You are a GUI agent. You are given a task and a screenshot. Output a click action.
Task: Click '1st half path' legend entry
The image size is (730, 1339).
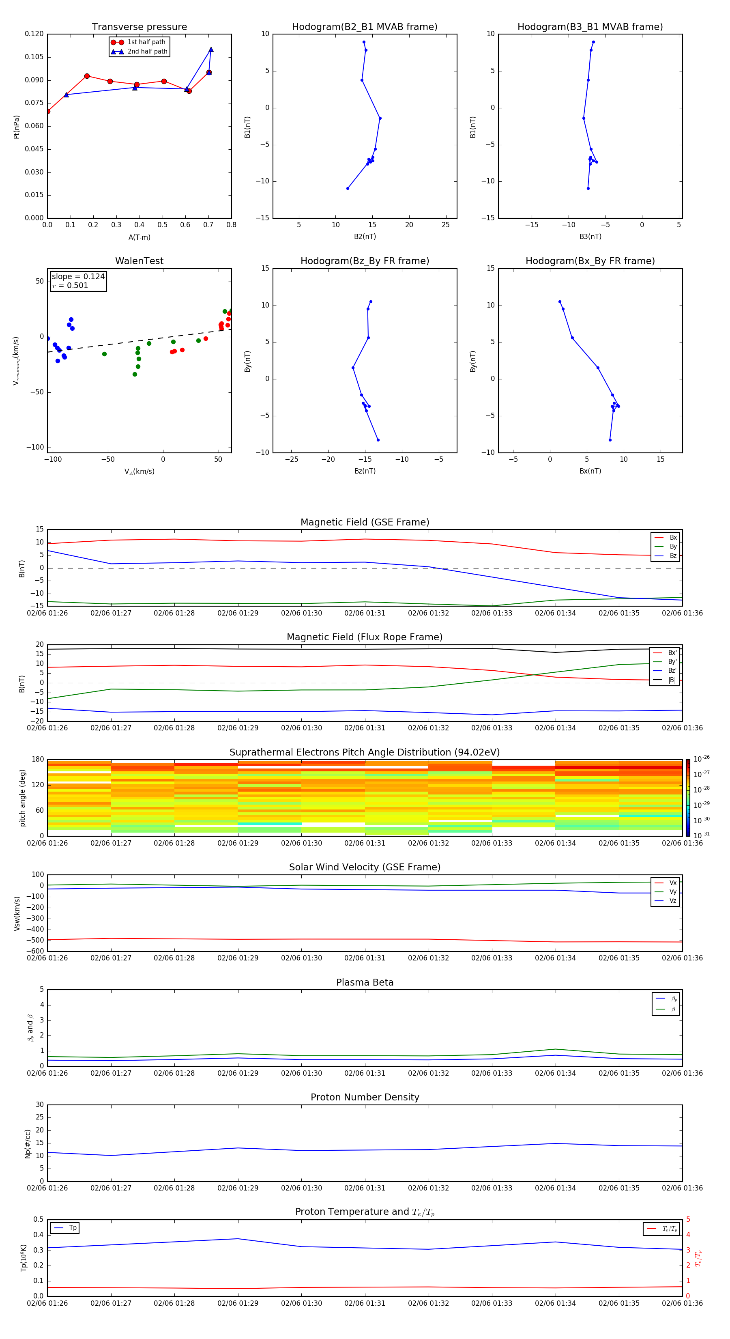[138, 42]
